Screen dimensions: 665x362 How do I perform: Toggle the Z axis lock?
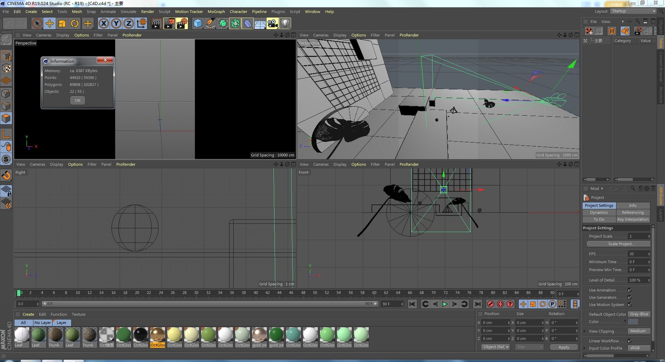(128, 23)
